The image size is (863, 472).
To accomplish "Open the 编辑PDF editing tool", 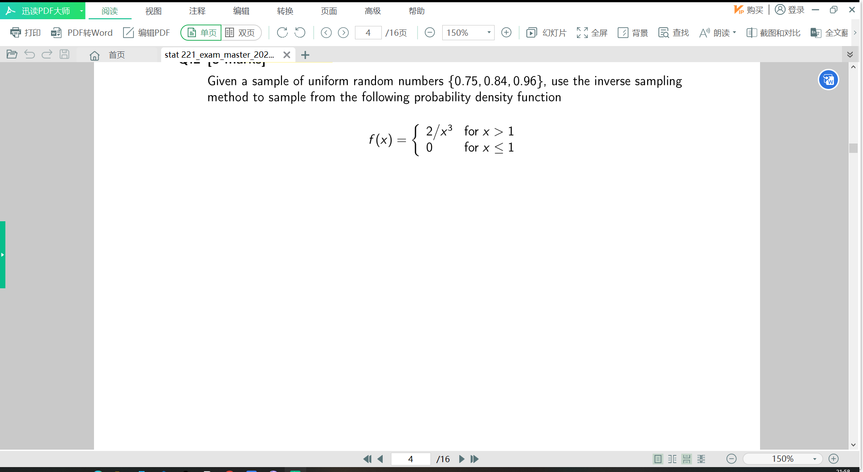I will tap(146, 32).
